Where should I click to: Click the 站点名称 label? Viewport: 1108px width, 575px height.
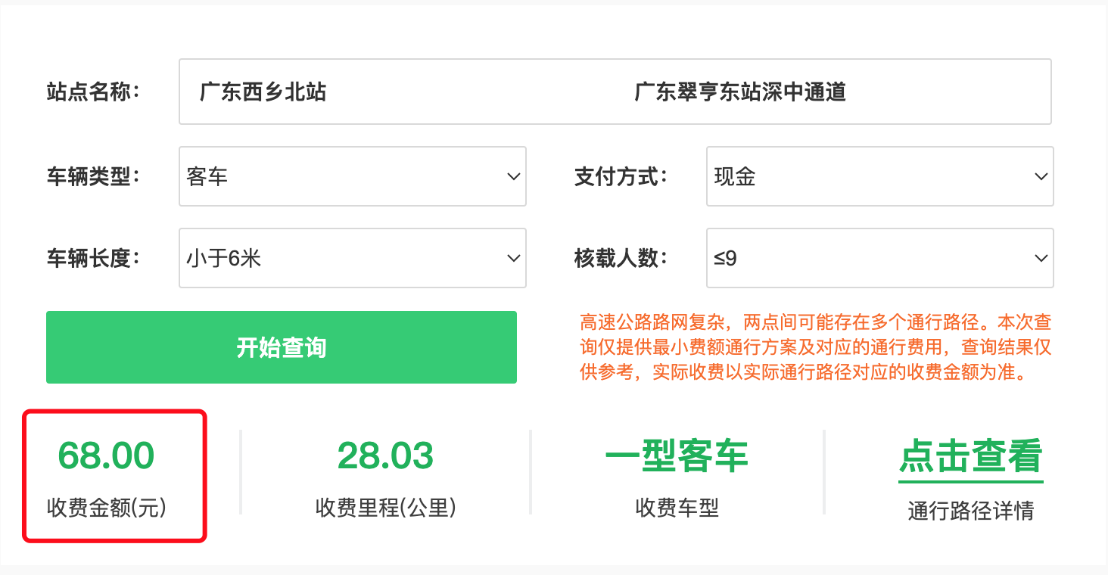point(92,92)
